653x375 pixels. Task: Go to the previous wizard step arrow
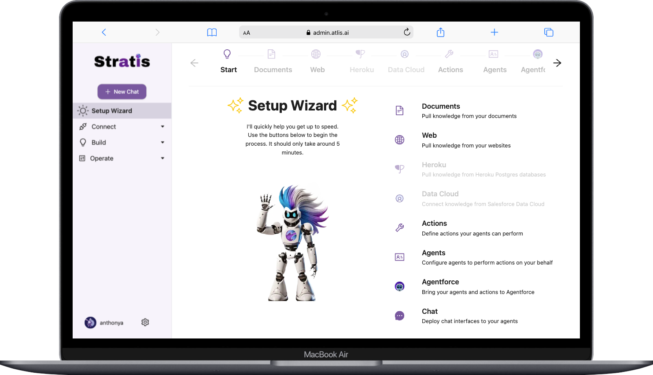(194, 63)
